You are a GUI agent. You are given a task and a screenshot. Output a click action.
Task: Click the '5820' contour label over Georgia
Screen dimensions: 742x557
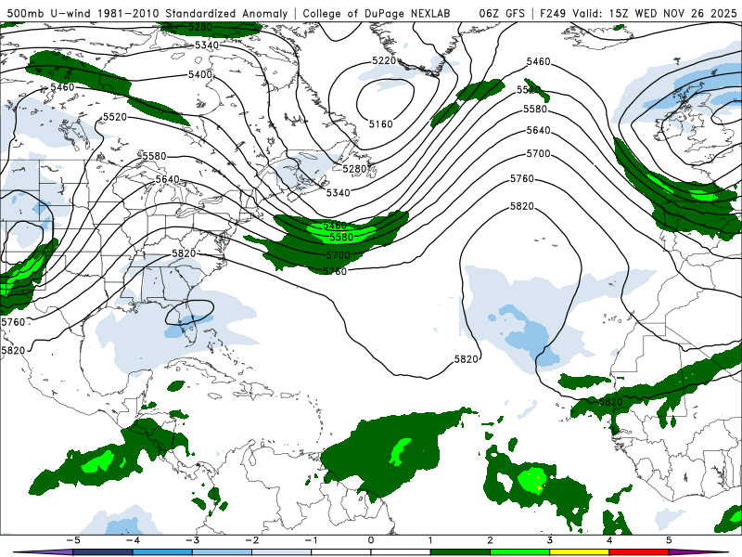tap(184, 253)
